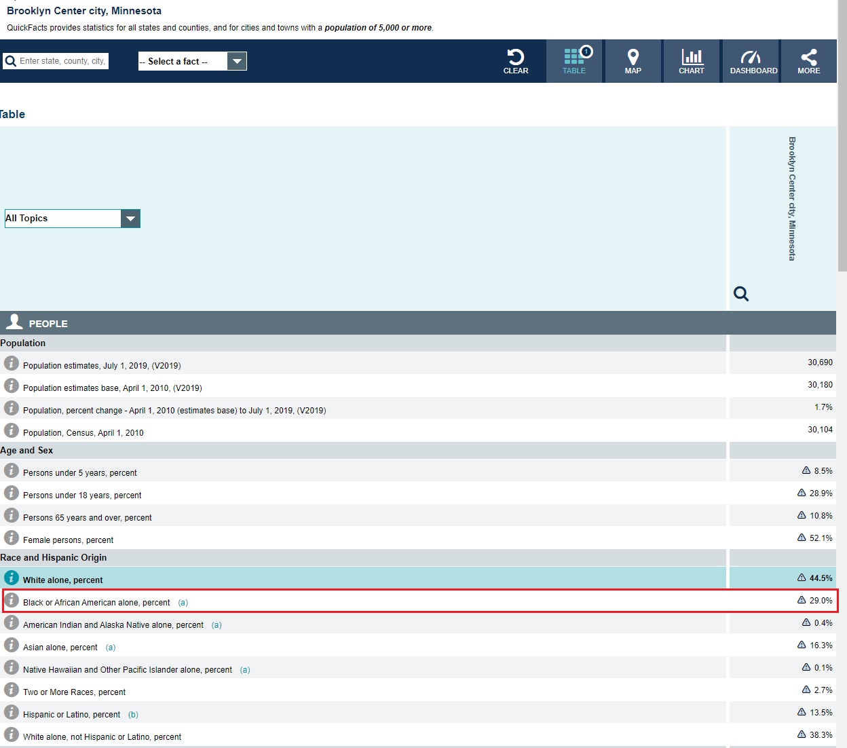Click info icon for White alone, not Hispanic
Viewport: 847px width, 748px height.
click(12, 734)
